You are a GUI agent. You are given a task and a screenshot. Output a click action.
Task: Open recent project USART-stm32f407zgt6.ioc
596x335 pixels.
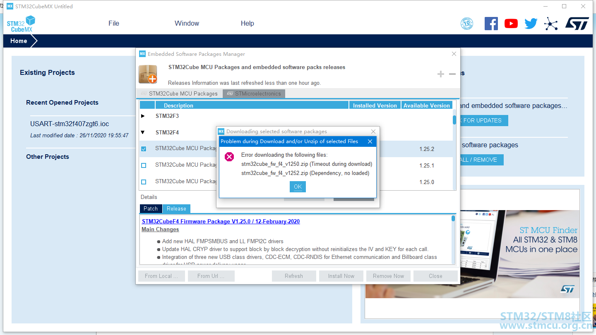pos(70,124)
